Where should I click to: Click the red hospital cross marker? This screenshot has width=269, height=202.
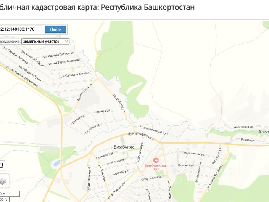[x=156, y=161]
